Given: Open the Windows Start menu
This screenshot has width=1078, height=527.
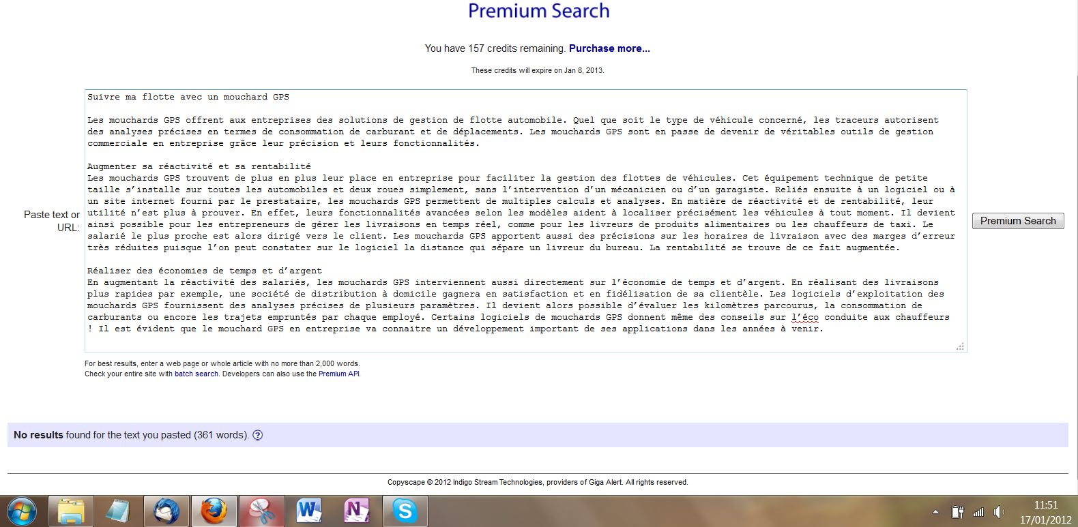Looking at the screenshot, I should pos(20,511).
